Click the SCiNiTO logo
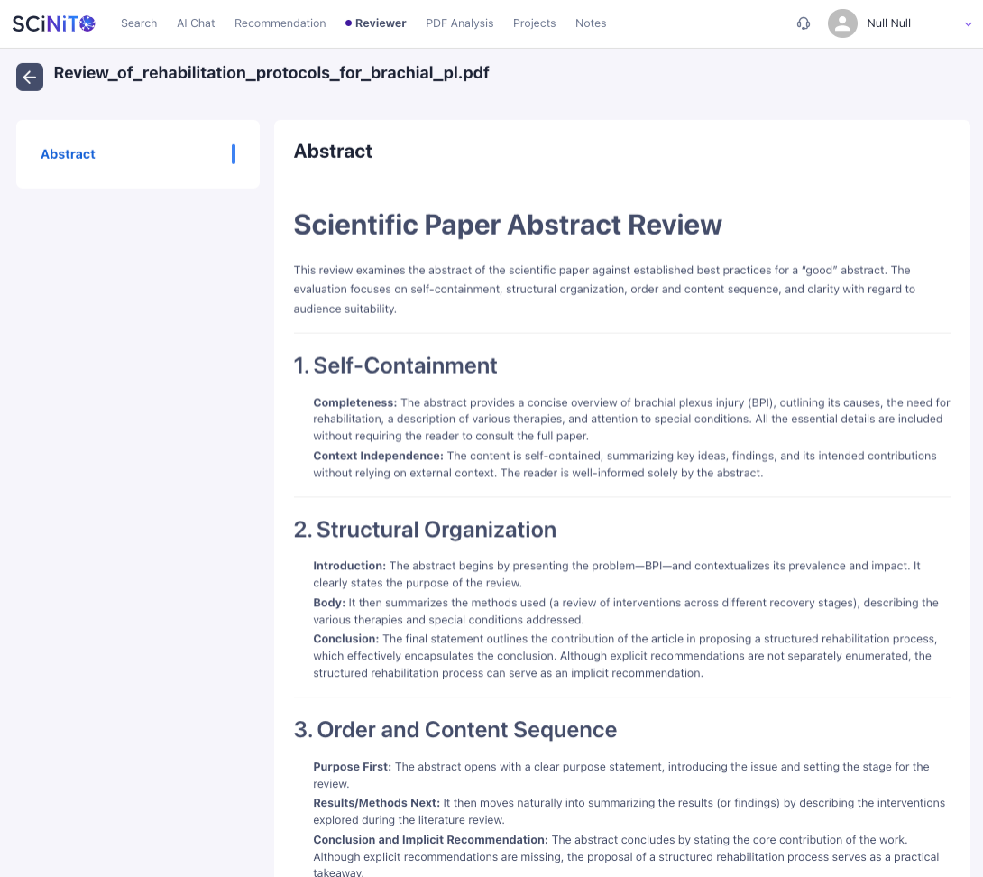The width and height of the screenshot is (983, 877). point(53,23)
